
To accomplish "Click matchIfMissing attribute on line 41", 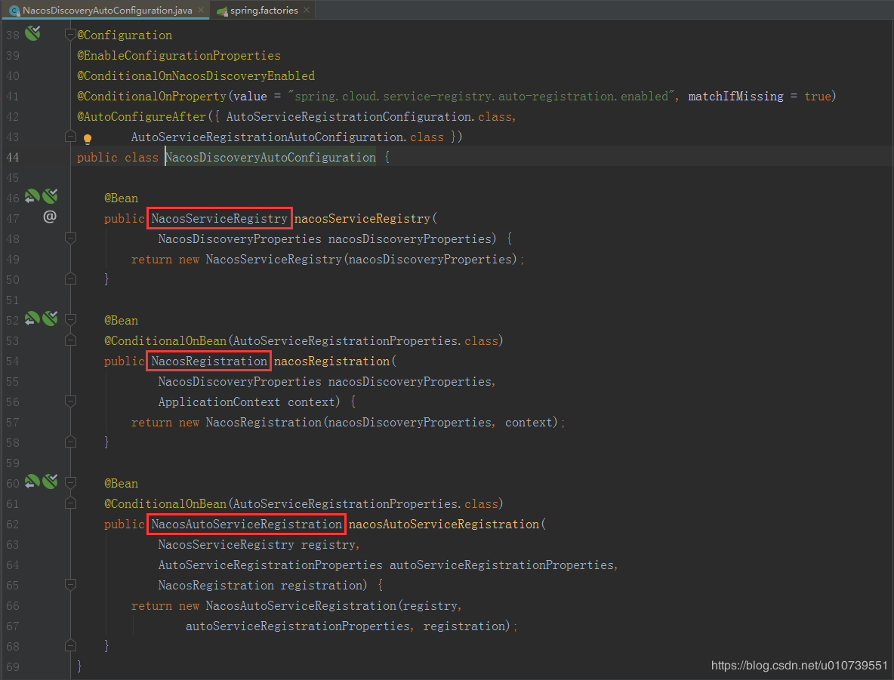I will [x=735, y=97].
